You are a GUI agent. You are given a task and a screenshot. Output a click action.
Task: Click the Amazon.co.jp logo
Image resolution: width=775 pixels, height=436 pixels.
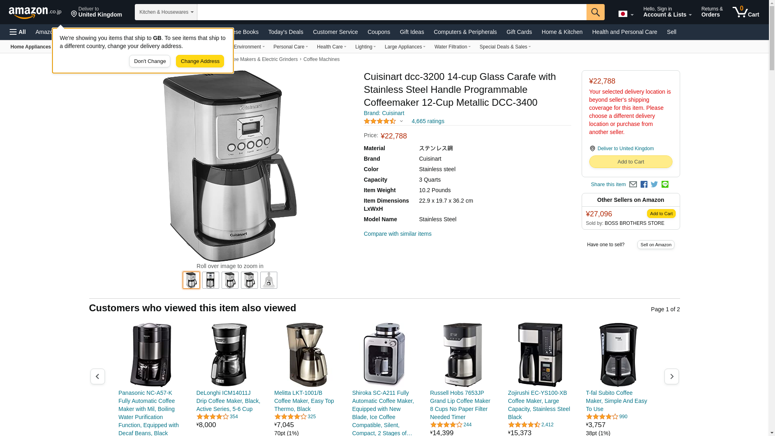(x=35, y=12)
